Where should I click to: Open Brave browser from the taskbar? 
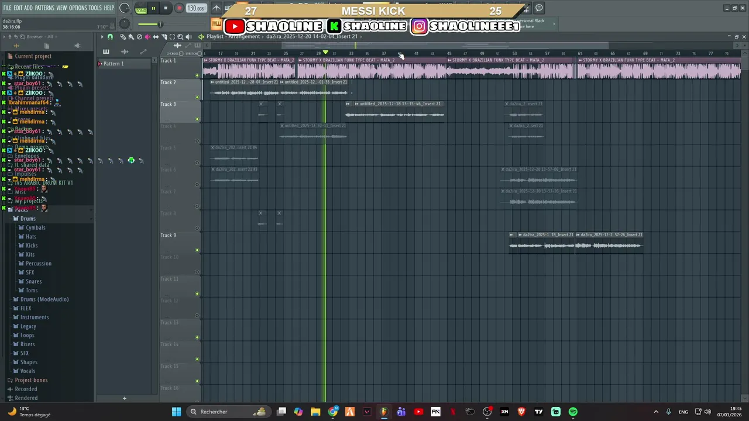click(x=521, y=412)
